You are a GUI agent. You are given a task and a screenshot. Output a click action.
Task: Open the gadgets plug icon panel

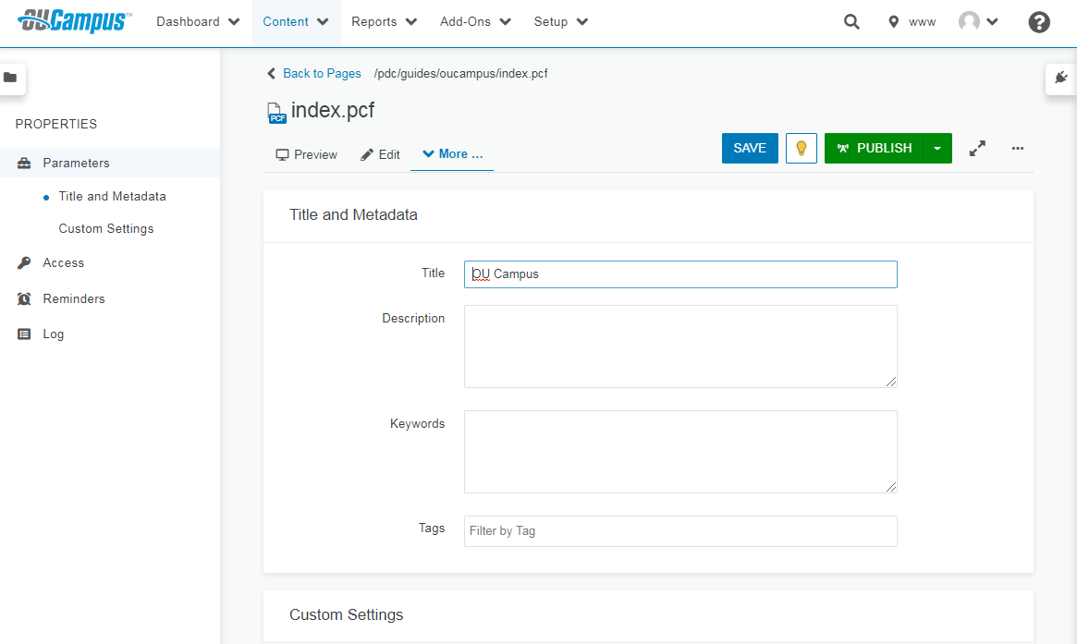tap(1061, 78)
